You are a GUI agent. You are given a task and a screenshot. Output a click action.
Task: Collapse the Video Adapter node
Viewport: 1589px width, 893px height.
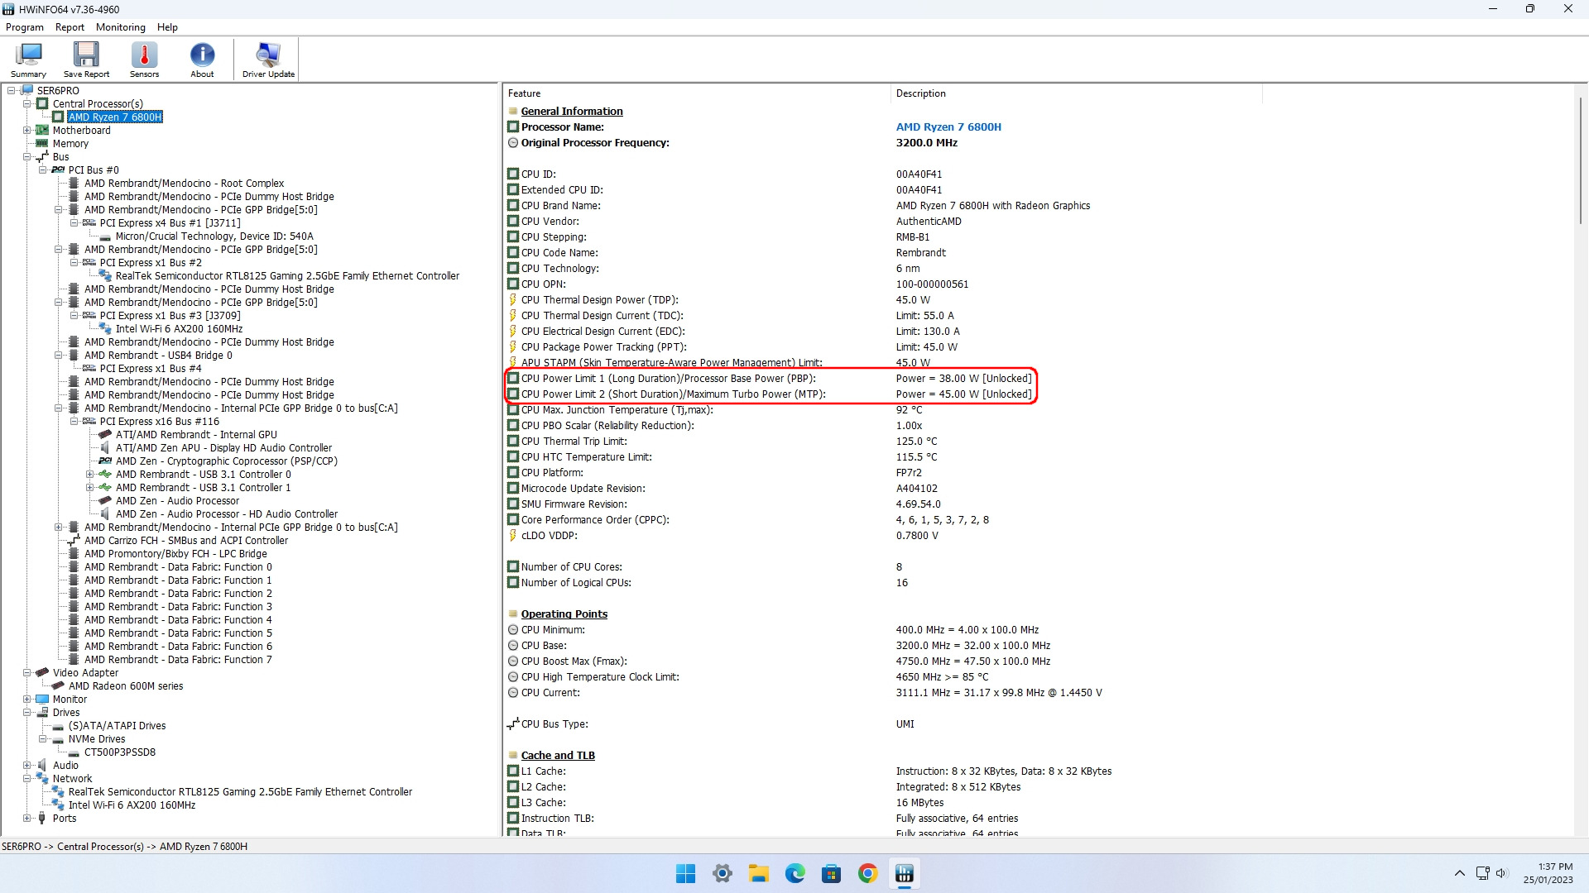click(27, 673)
